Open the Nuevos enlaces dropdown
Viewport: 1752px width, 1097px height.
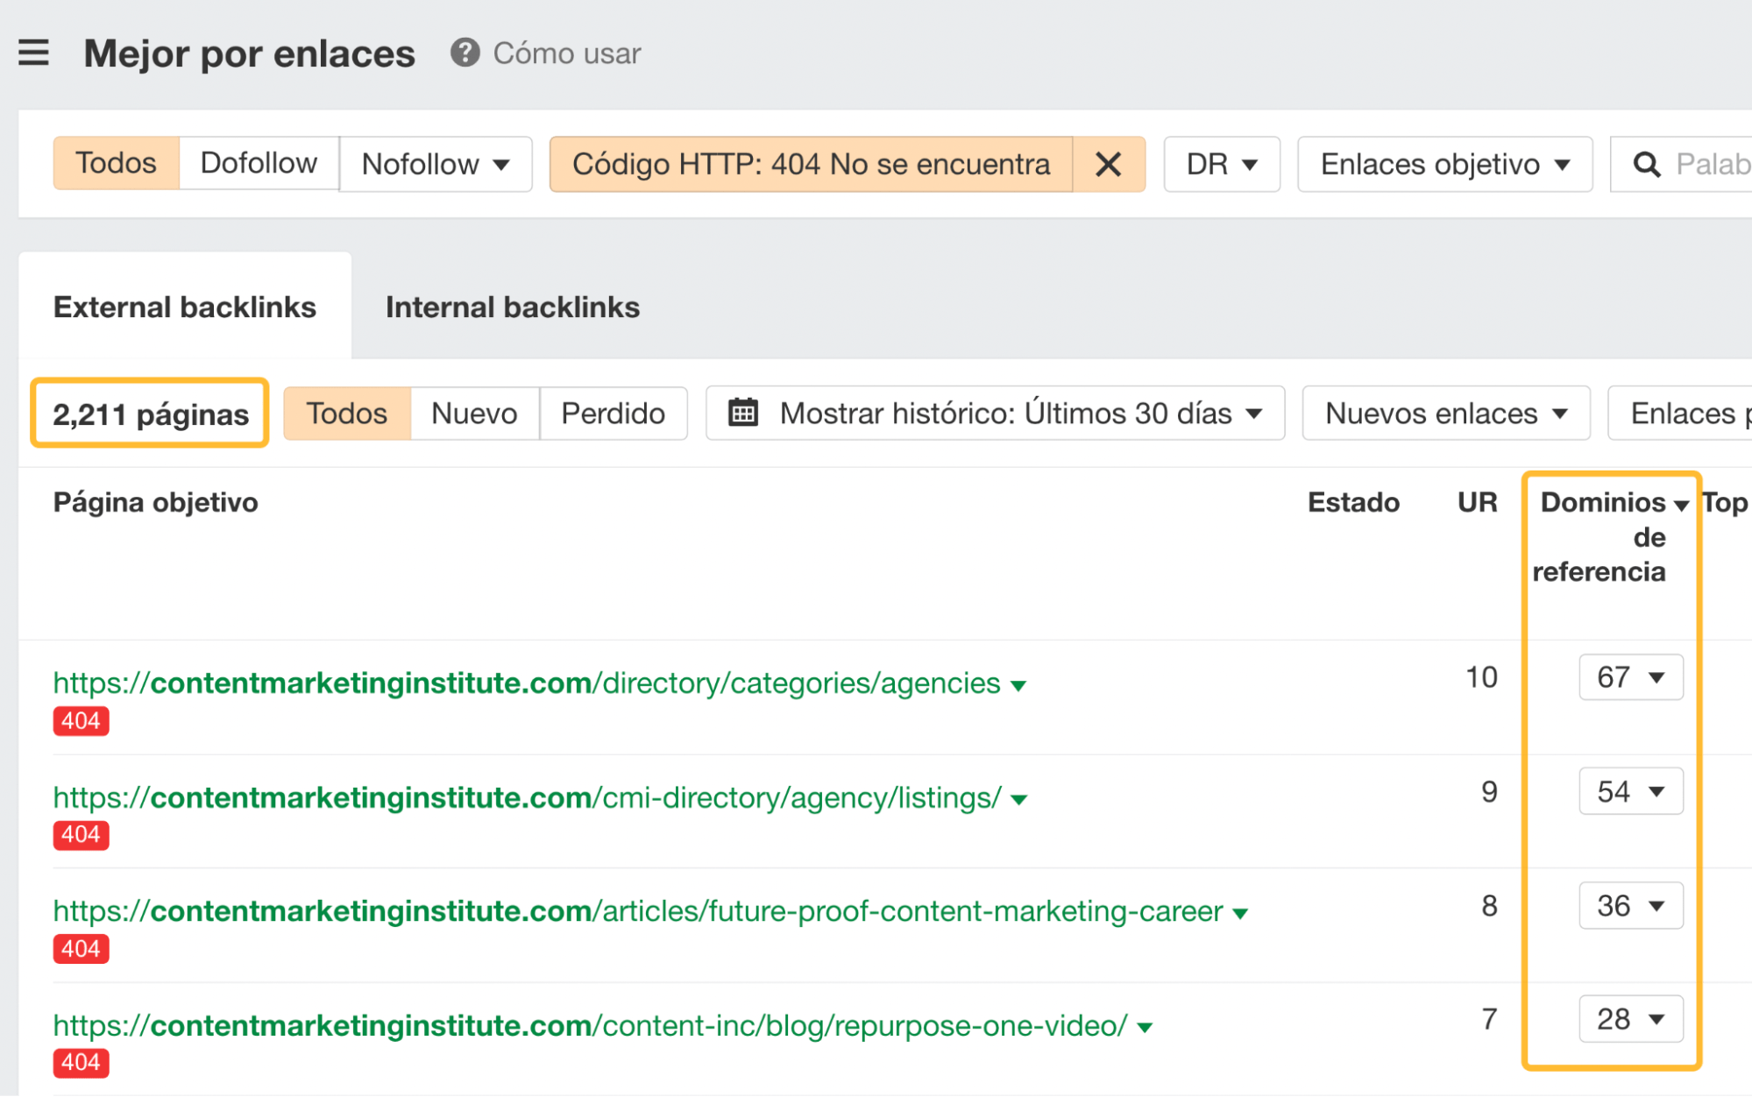pos(1444,413)
